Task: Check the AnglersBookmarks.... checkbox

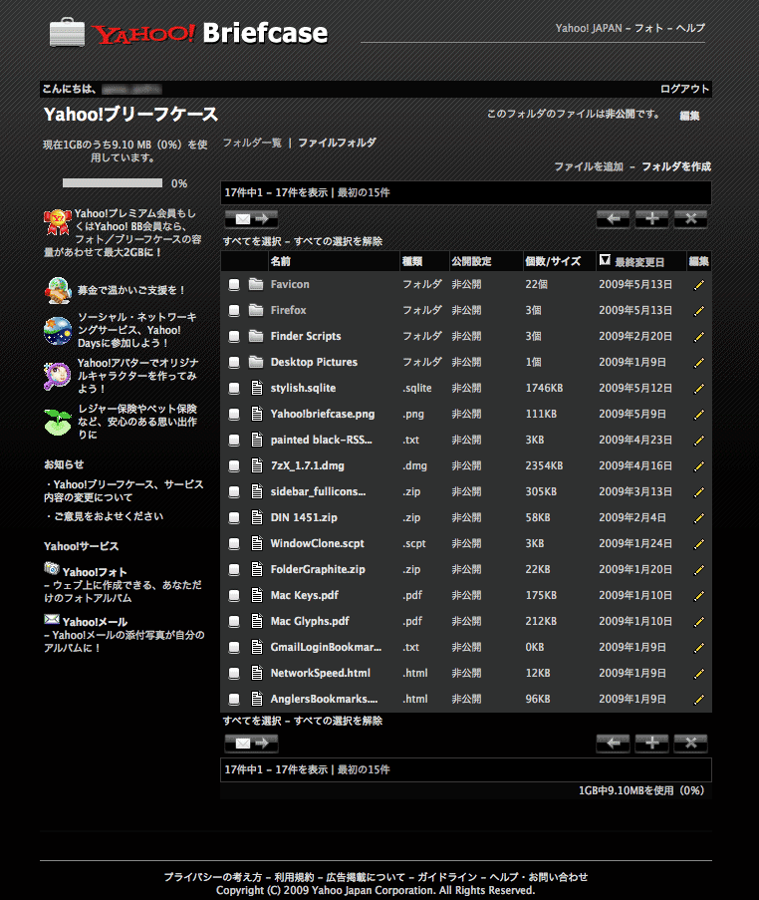Action: click(233, 700)
